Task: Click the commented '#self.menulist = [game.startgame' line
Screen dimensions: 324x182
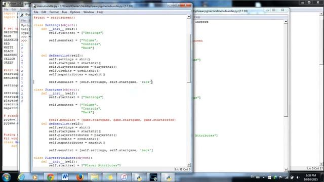Action: pos(112,120)
